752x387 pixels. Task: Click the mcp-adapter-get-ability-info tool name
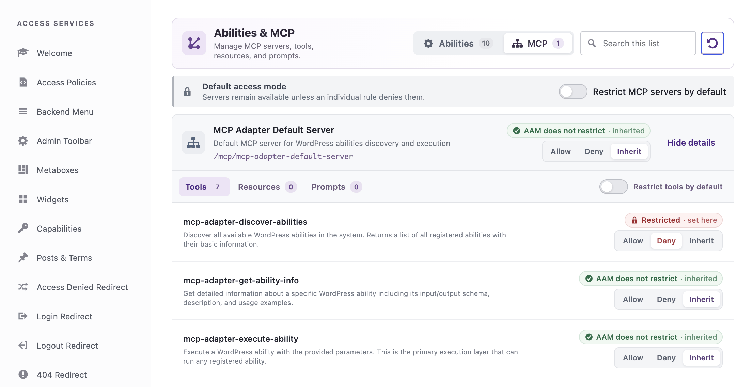click(241, 280)
